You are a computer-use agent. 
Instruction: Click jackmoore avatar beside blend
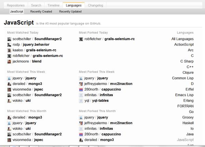pos(9,62)
